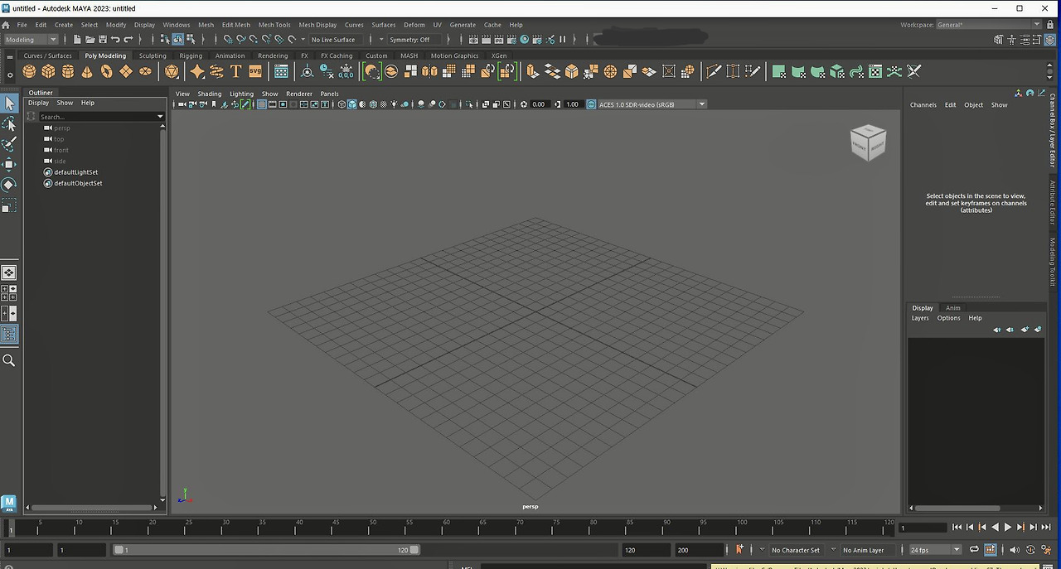Open the Mesh menu

[x=206, y=25]
